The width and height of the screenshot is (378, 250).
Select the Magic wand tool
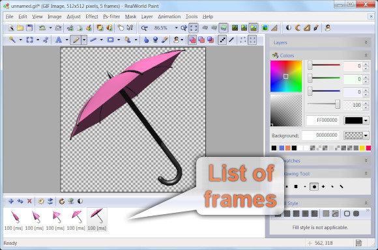12,40
